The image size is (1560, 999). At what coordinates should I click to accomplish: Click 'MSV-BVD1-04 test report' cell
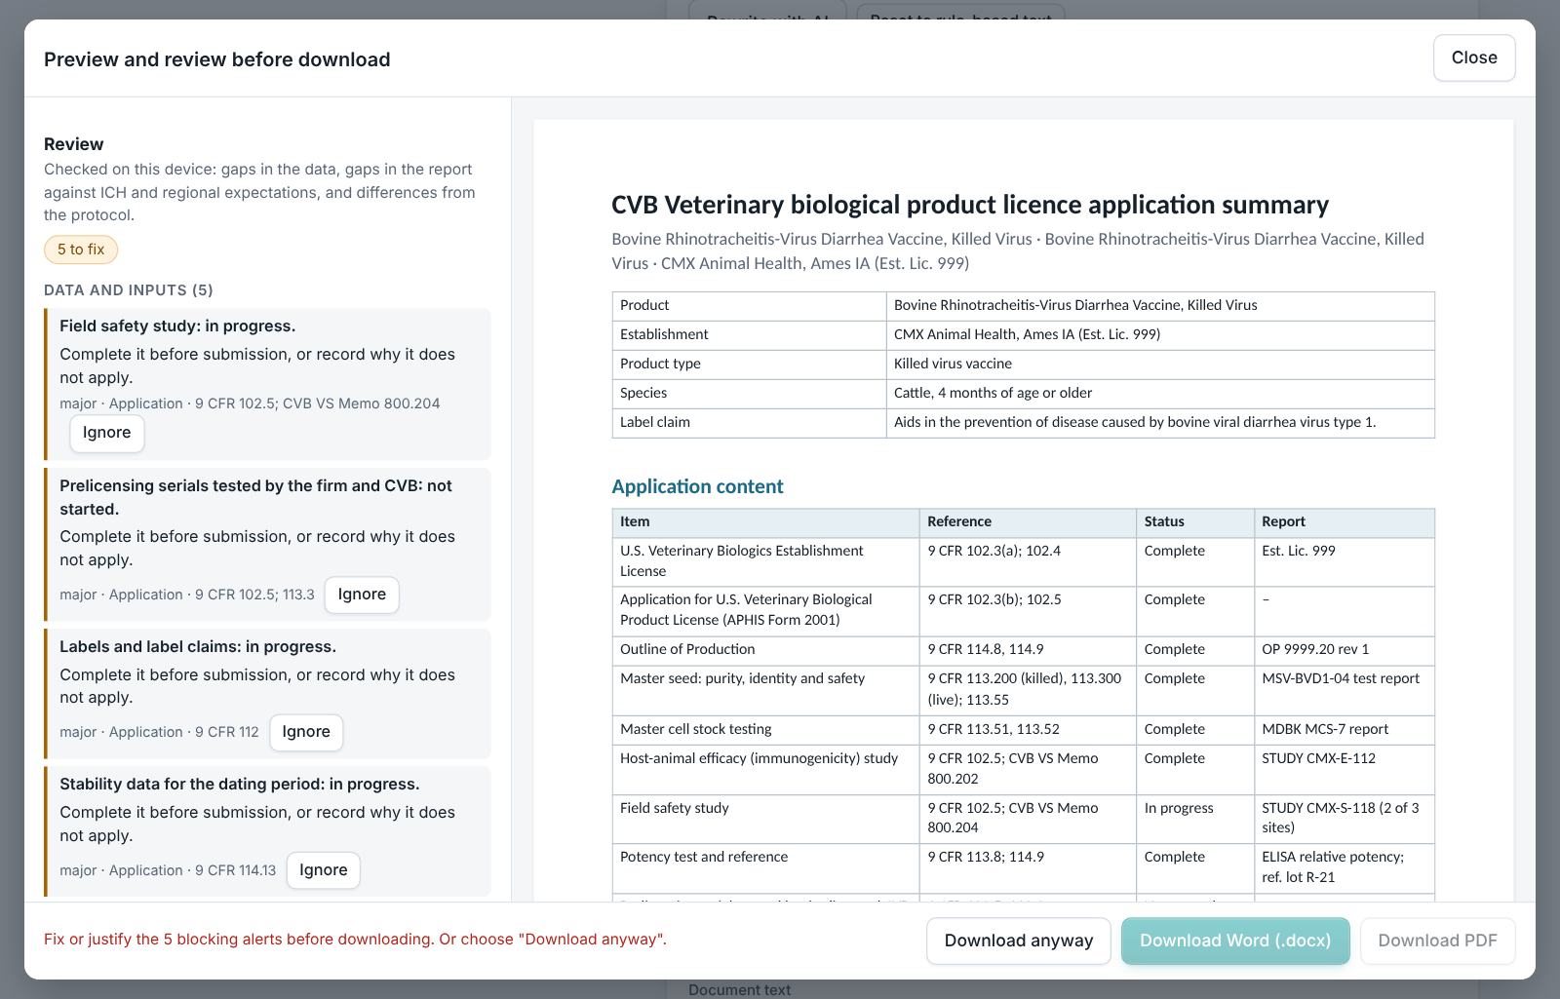click(1345, 690)
